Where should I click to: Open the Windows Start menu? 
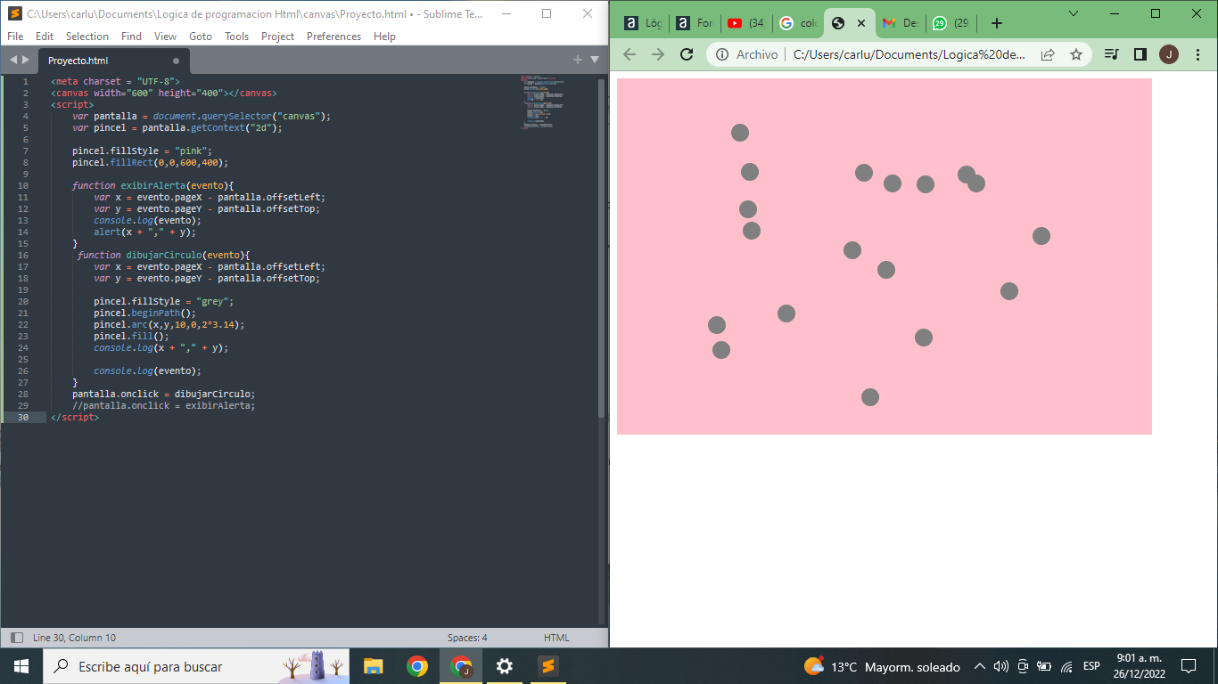tap(21, 666)
